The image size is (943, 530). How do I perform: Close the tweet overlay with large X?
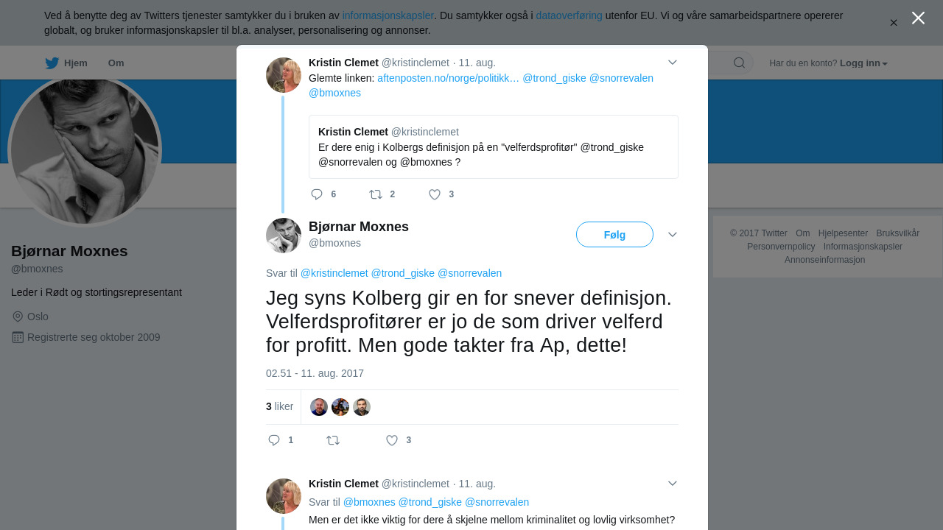(918, 18)
